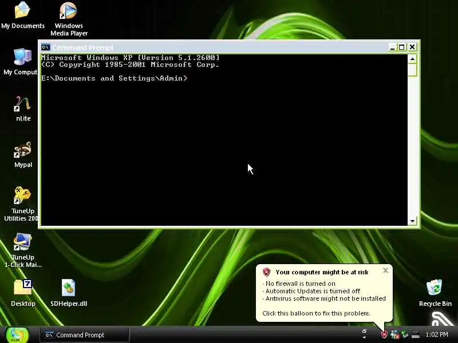Click the shield icon inside the alert balloon

pos(266,272)
